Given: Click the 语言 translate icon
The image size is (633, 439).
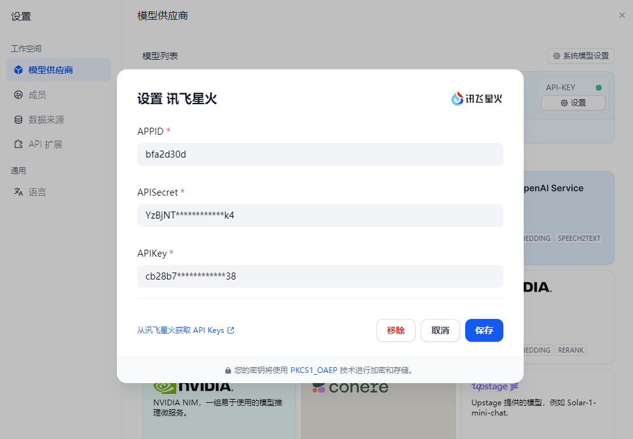Looking at the screenshot, I should [18, 192].
